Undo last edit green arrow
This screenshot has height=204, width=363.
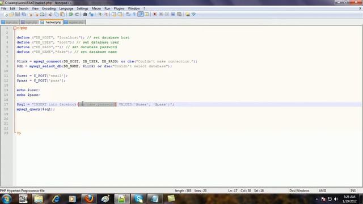(70, 14)
